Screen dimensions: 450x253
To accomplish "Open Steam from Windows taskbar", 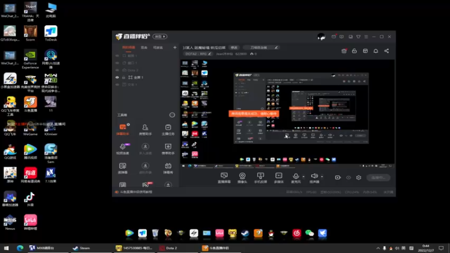I will tap(91, 248).
